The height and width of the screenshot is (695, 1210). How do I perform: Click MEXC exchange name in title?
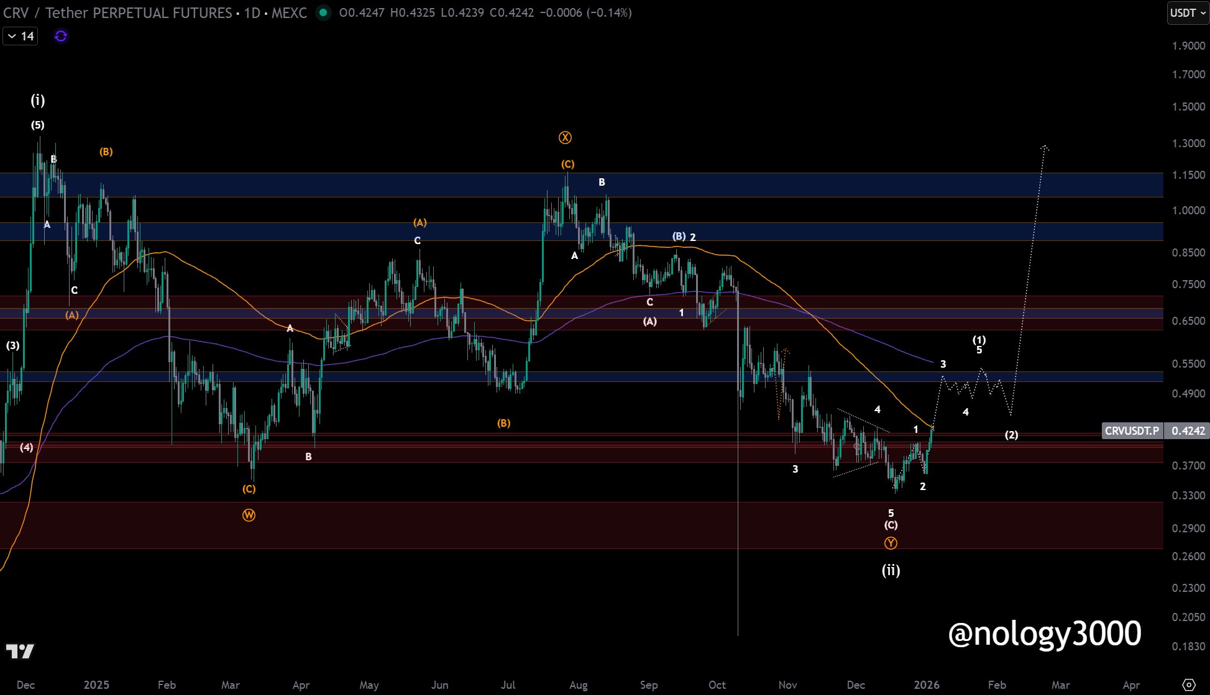pos(289,12)
